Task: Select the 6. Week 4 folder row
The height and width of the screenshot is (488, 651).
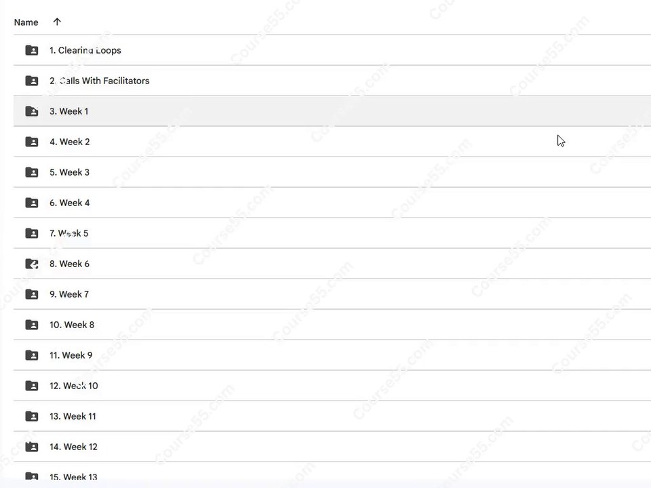Action: tap(332, 203)
